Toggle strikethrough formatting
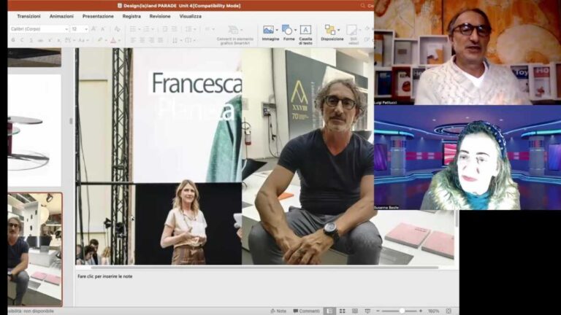The image size is (561, 315). click(x=40, y=40)
